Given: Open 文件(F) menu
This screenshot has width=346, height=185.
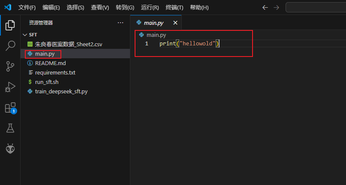Looking at the screenshot, I should [27, 8].
